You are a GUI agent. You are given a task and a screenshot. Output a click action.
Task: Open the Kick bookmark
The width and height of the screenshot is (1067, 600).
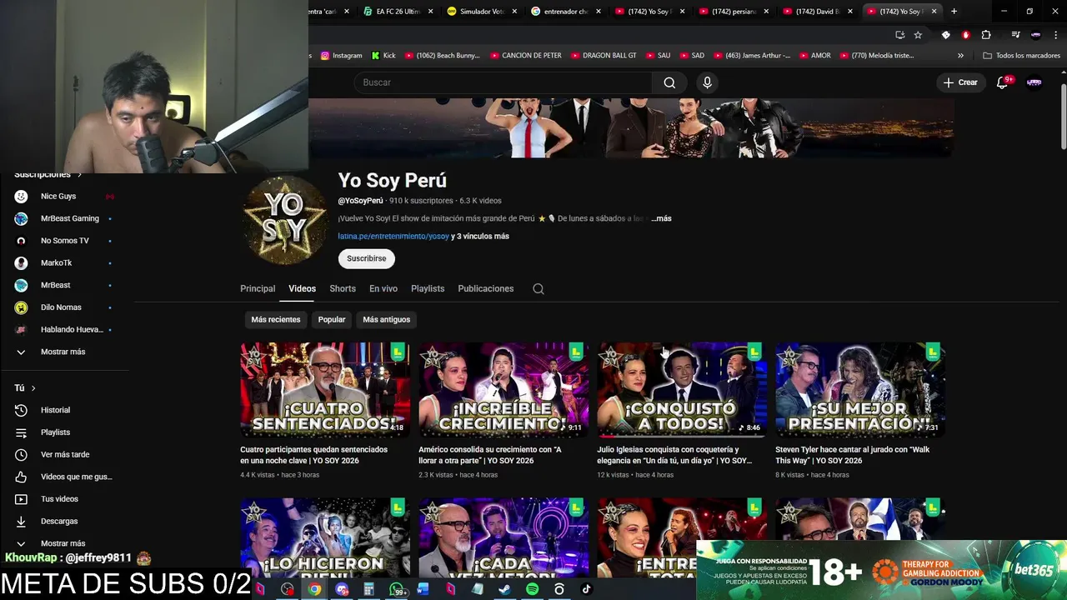click(383, 56)
